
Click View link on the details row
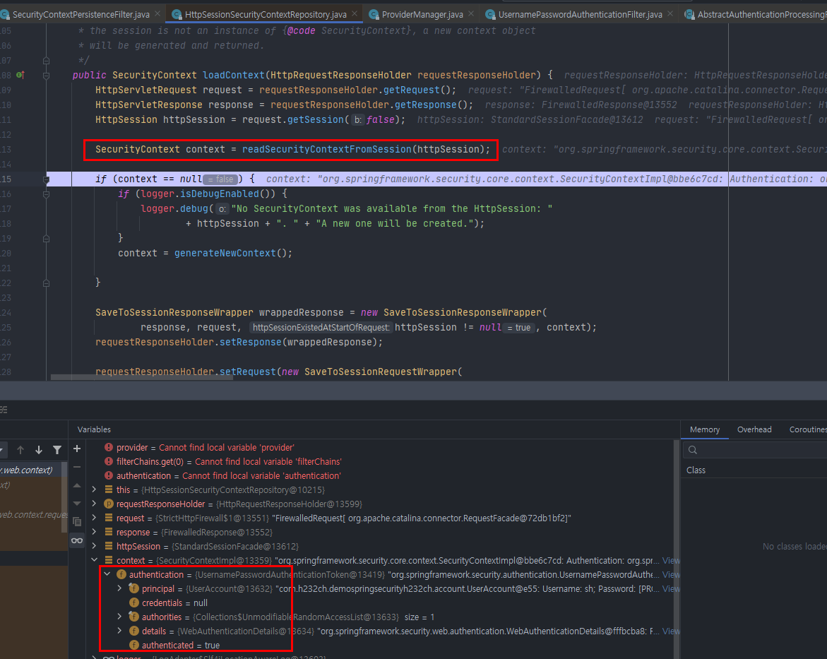671,631
